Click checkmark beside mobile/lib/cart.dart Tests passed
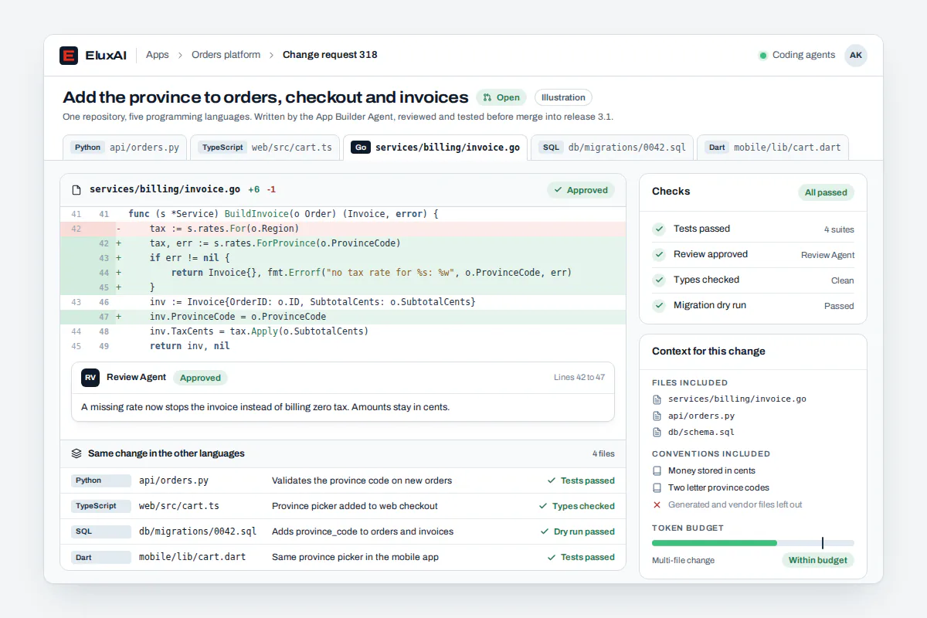927x618 pixels. 552,557
